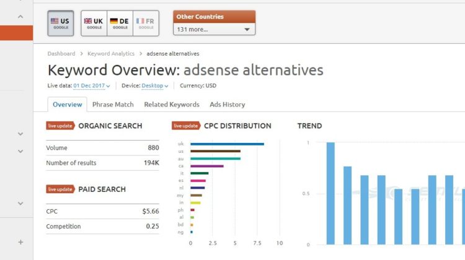
Task: Select the Overview tab
Action: click(68, 105)
